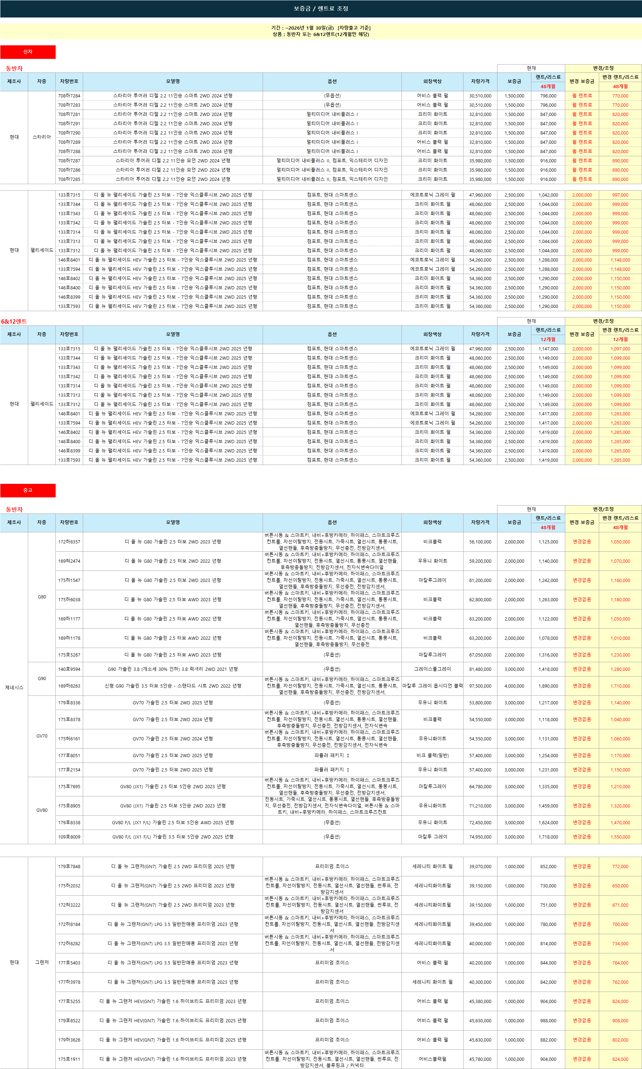642x1069 pixels.
Task: Select the 마칼루 그레이 옵시디언 블랙 color cell
Action: click(432, 686)
